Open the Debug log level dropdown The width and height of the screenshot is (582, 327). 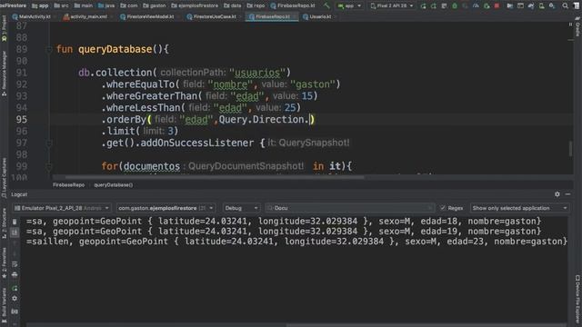point(241,208)
